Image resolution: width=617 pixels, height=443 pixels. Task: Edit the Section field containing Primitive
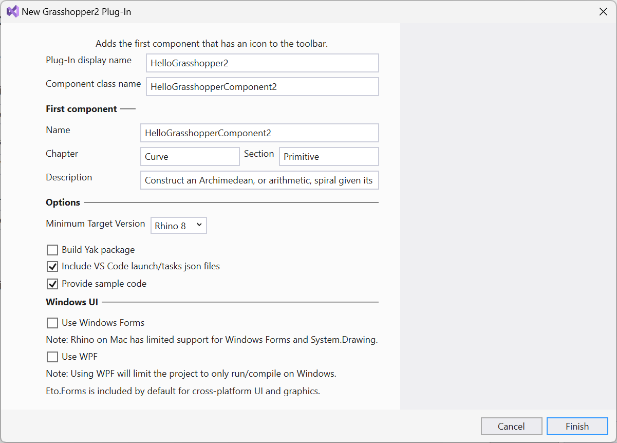coord(329,157)
